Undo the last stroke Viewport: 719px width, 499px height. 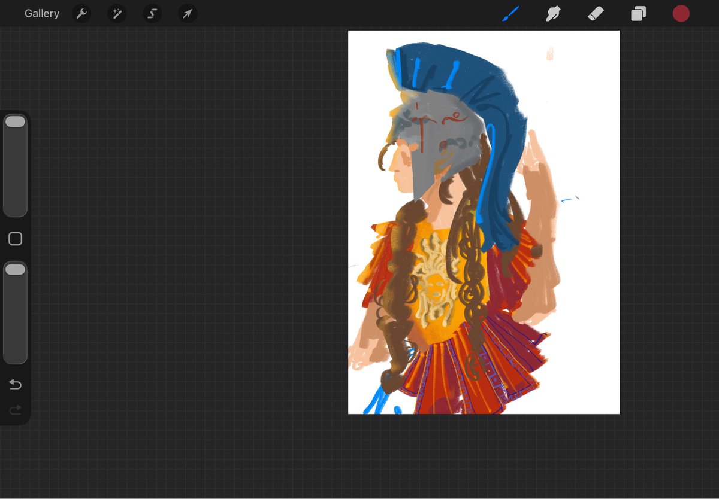coord(15,384)
